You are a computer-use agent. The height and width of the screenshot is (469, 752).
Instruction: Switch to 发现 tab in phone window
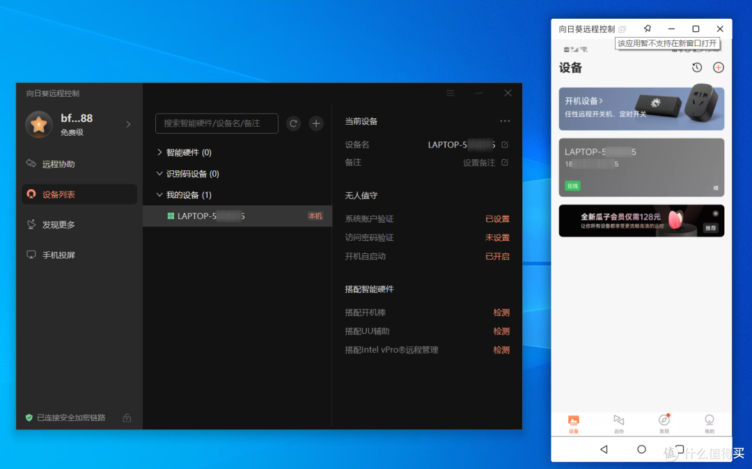(x=664, y=424)
